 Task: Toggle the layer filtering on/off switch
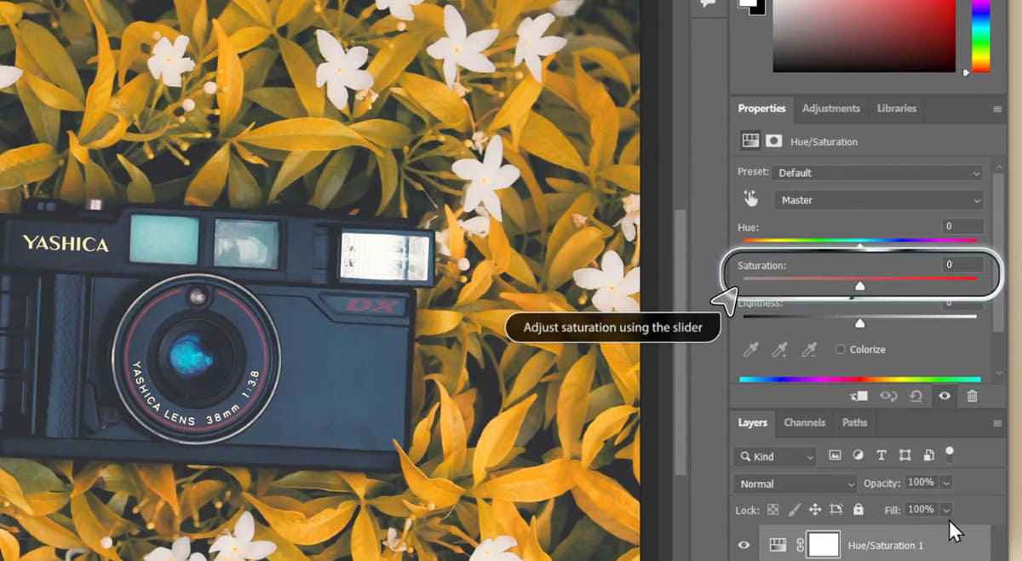pos(950,453)
